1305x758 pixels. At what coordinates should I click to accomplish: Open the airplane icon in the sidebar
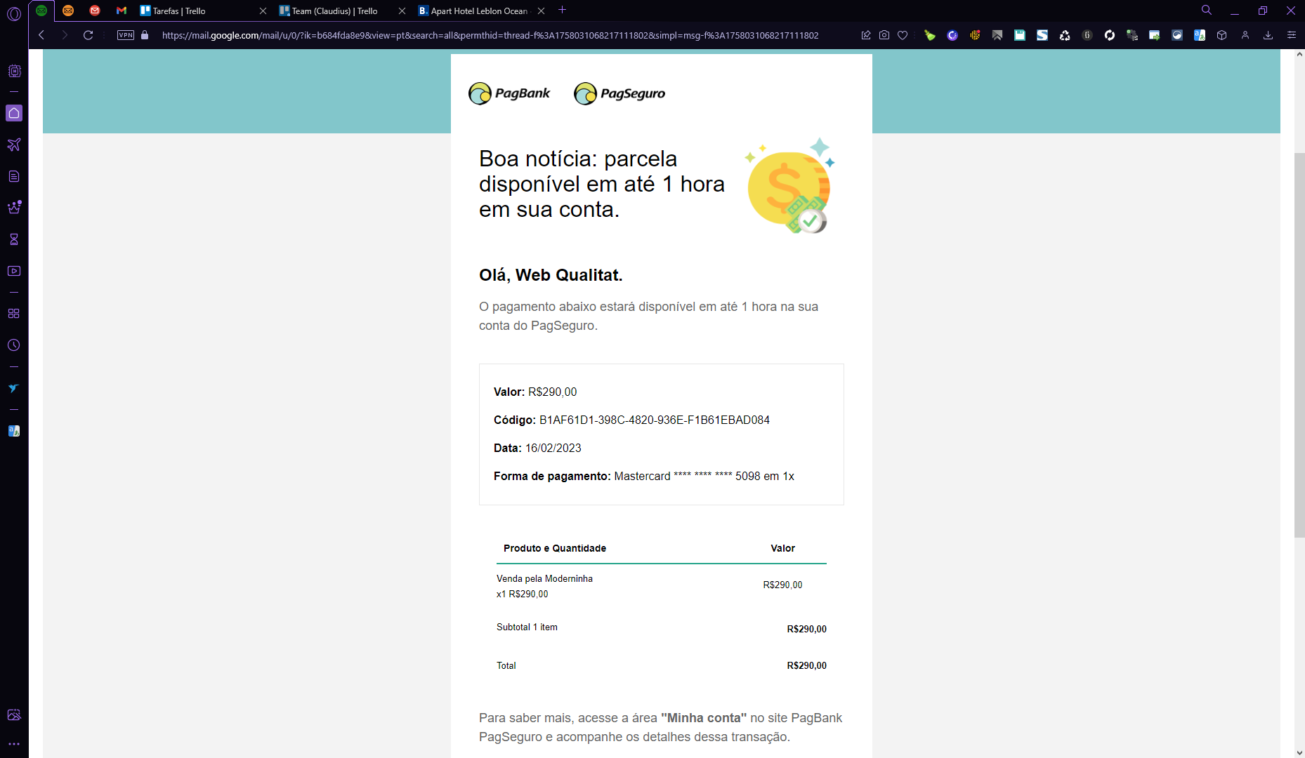(14, 145)
